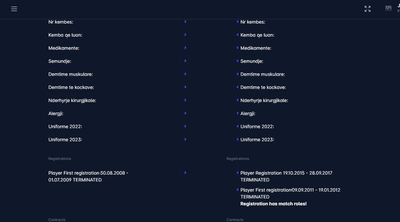Move left Uniforme 2022 value right
Viewport: 400px width, 222px height.
[x=186, y=126]
